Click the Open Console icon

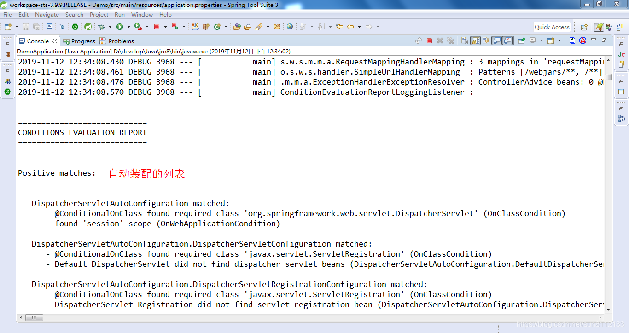tap(551, 40)
